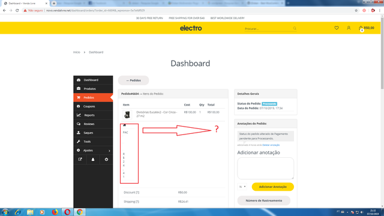Open Internet Explorer in taskbar
384x216 pixels.
(x=17, y=212)
